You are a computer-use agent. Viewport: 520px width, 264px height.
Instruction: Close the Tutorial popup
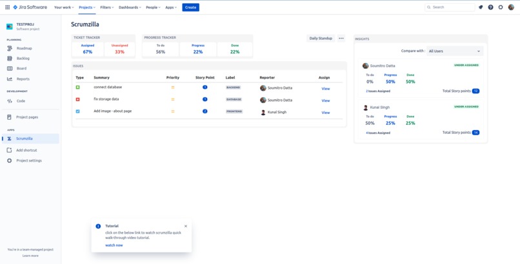[x=185, y=226]
